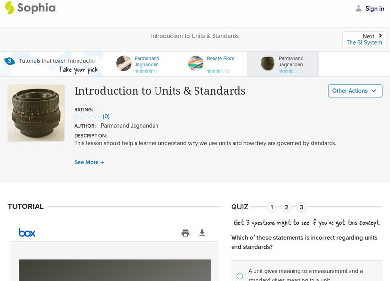Click the camera lens lesson thumbnail
The image size is (390, 281).
[36, 113]
